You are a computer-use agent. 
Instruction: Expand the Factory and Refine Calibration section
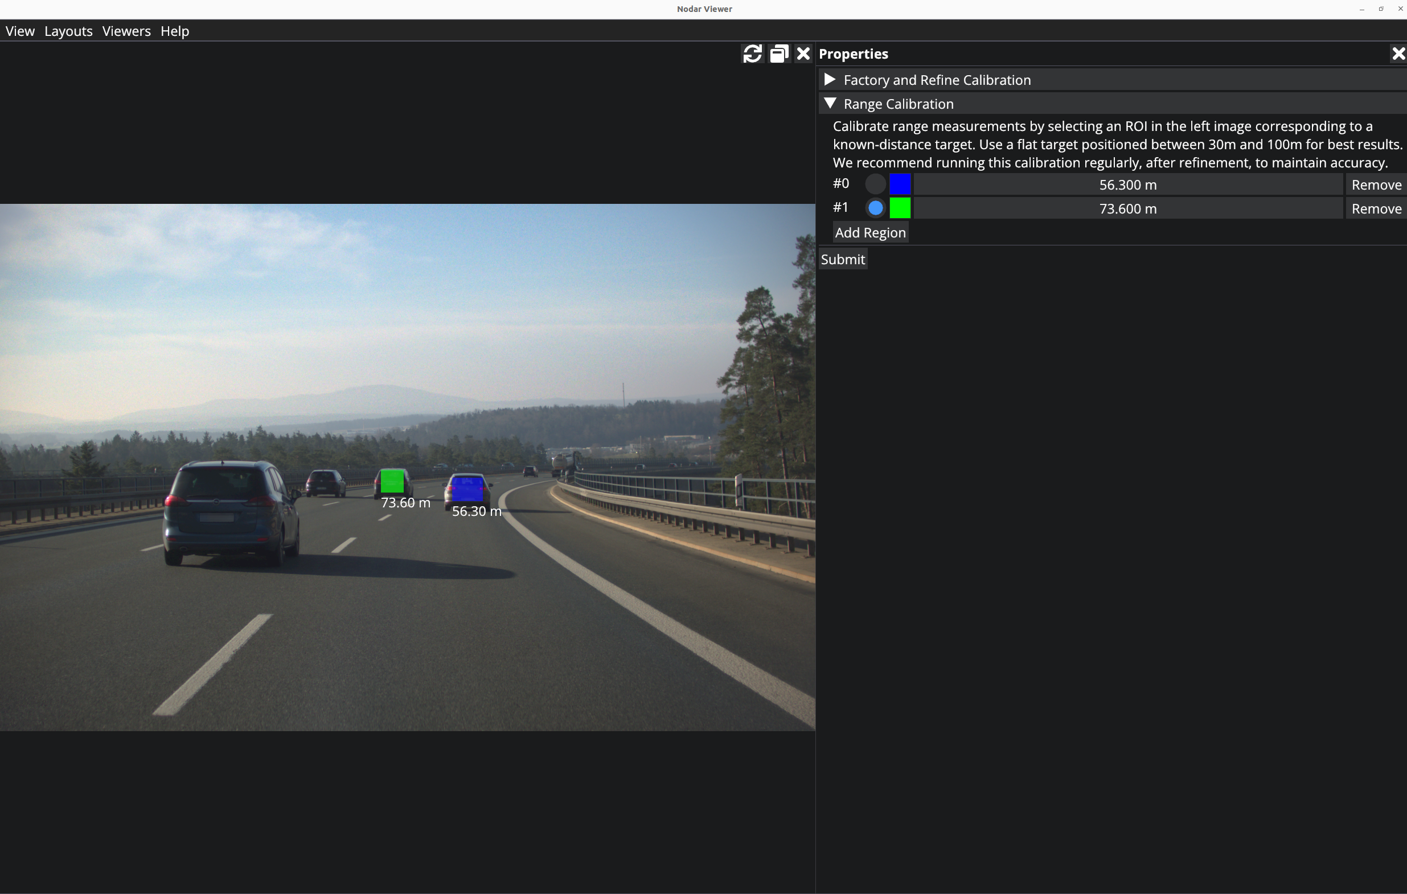pos(830,80)
